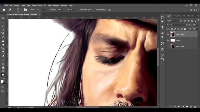Toggle lock image pixels brush icon
Viewport: 200px width, 112px height.
pos(175,29)
